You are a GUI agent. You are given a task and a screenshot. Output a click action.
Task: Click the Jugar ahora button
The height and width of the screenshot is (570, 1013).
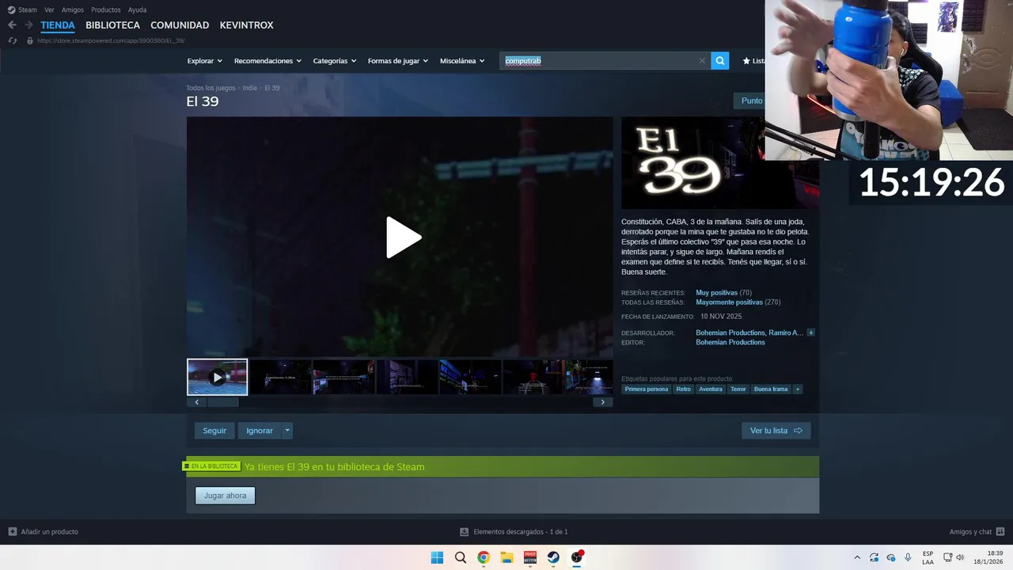tap(226, 496)
